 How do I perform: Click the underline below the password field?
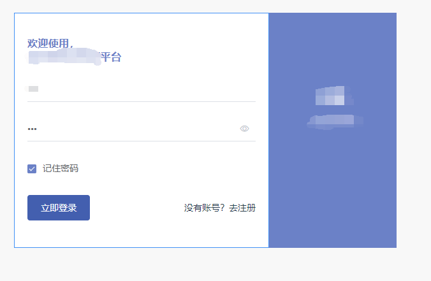coord(142,141)
